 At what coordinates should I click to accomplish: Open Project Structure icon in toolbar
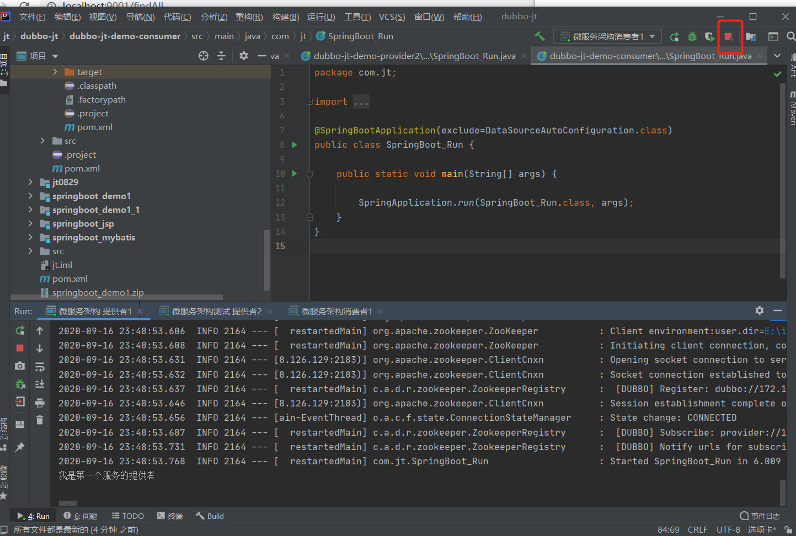pos(751,36)
